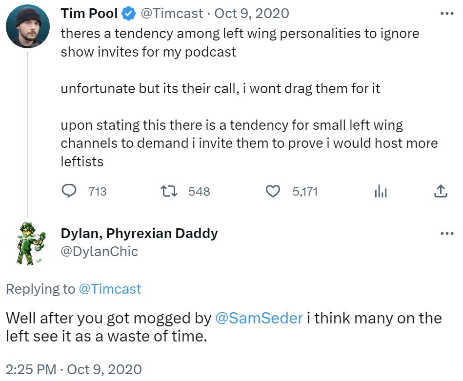Click @Timcast in the Replying to line
The image size is (463, 381).
(x=110, y=289)
